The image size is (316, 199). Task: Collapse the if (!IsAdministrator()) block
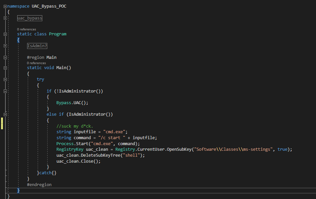click(5, 91)
